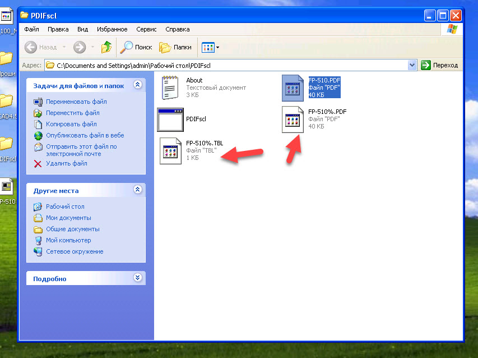Image resolution: width=478 pixels, height=358 pixels.
Task: Click the Back (Назад) navigation button
Action: [x=41, y=47]
